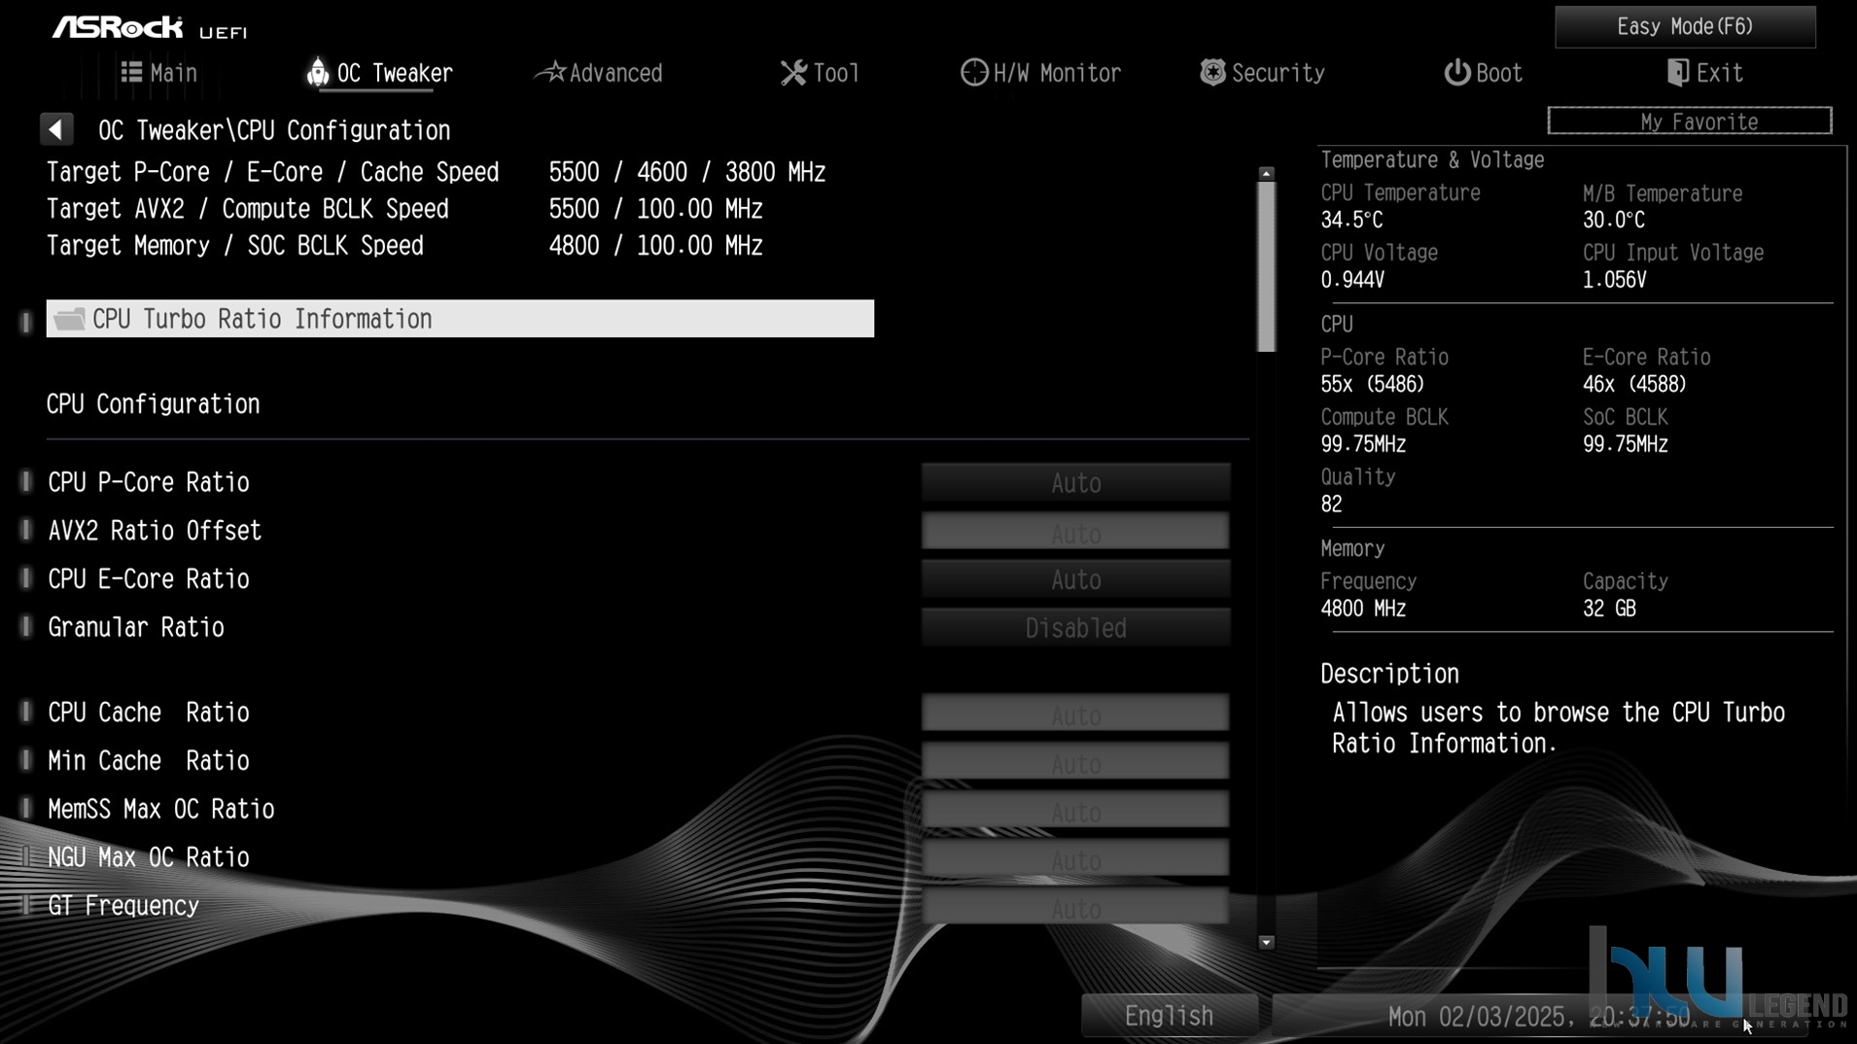Open My Favorite list

[1690, 121]
